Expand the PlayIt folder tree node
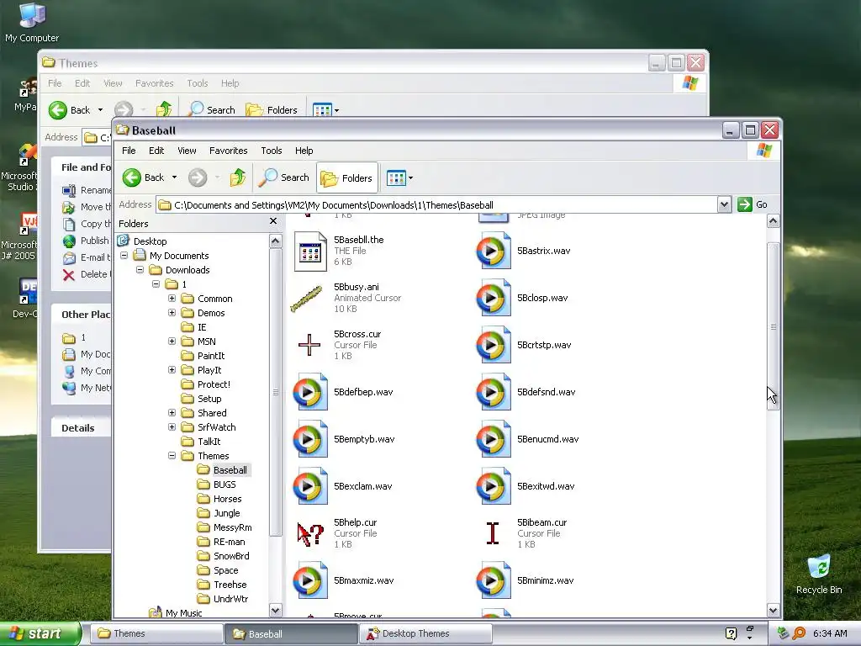The image size is (861, 646). pos(172,370)
